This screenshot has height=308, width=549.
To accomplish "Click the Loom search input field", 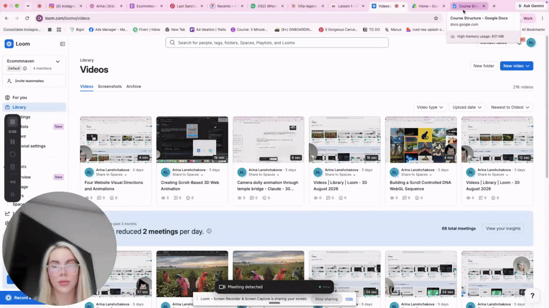I will [277, 43].
